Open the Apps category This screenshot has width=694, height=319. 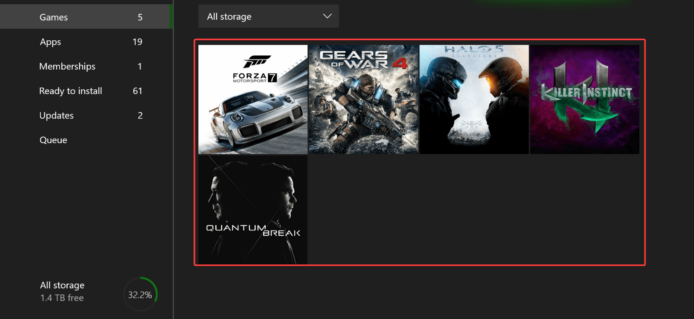tap(86, 42)
